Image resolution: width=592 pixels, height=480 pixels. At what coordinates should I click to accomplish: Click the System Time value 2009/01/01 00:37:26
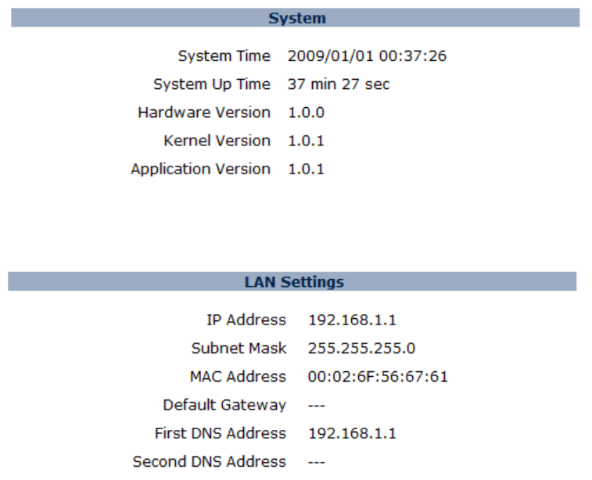click(367, 56)
